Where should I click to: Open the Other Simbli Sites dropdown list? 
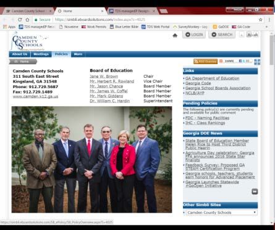click(222, 213)
